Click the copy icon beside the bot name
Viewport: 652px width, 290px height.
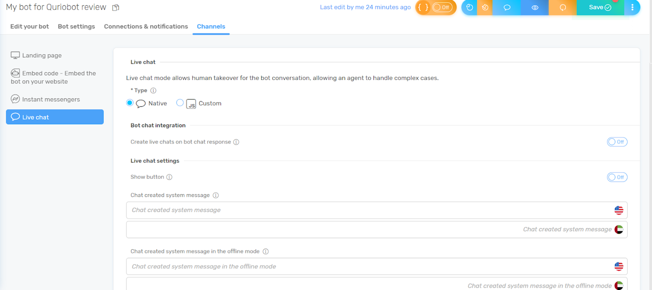point(116,7)
